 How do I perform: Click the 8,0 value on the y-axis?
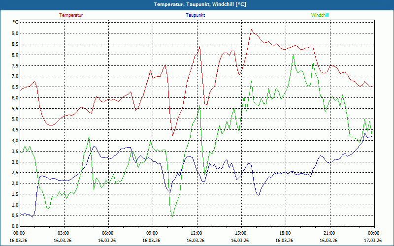point(15,55)
